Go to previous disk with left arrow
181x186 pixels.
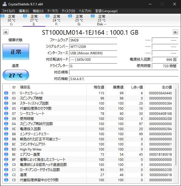[x=6, y=32]
